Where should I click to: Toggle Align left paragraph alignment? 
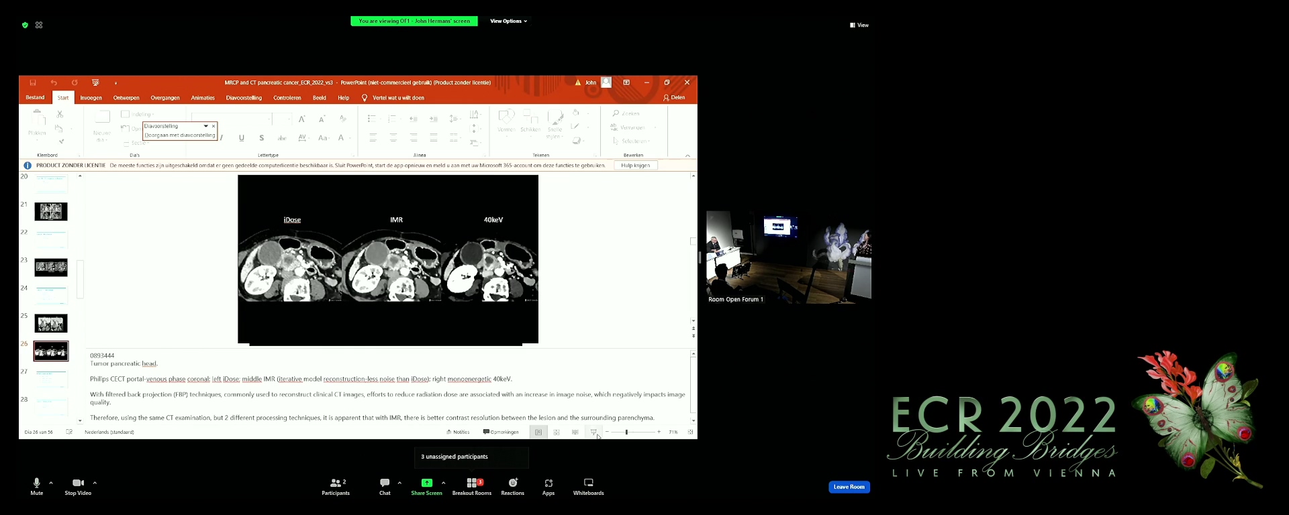pos(373,138)
